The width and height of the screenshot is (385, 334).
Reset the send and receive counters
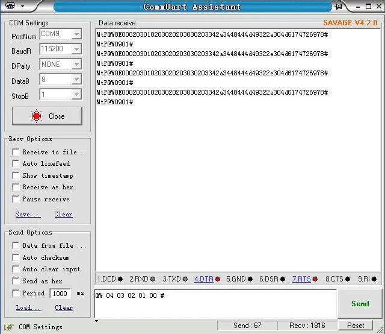click(x=356, y=326)
